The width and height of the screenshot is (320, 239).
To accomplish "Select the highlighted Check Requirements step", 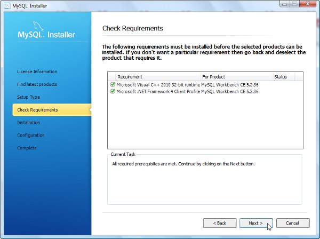I will [x=52, y=110].
